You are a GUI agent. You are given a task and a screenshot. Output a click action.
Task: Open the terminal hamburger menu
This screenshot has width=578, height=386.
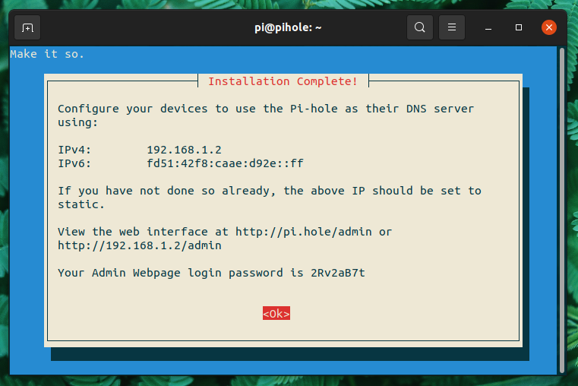(x=452, y=27)
